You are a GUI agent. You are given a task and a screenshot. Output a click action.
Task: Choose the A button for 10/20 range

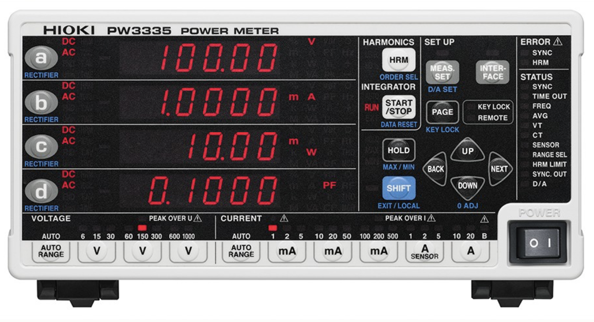(470, 251)
